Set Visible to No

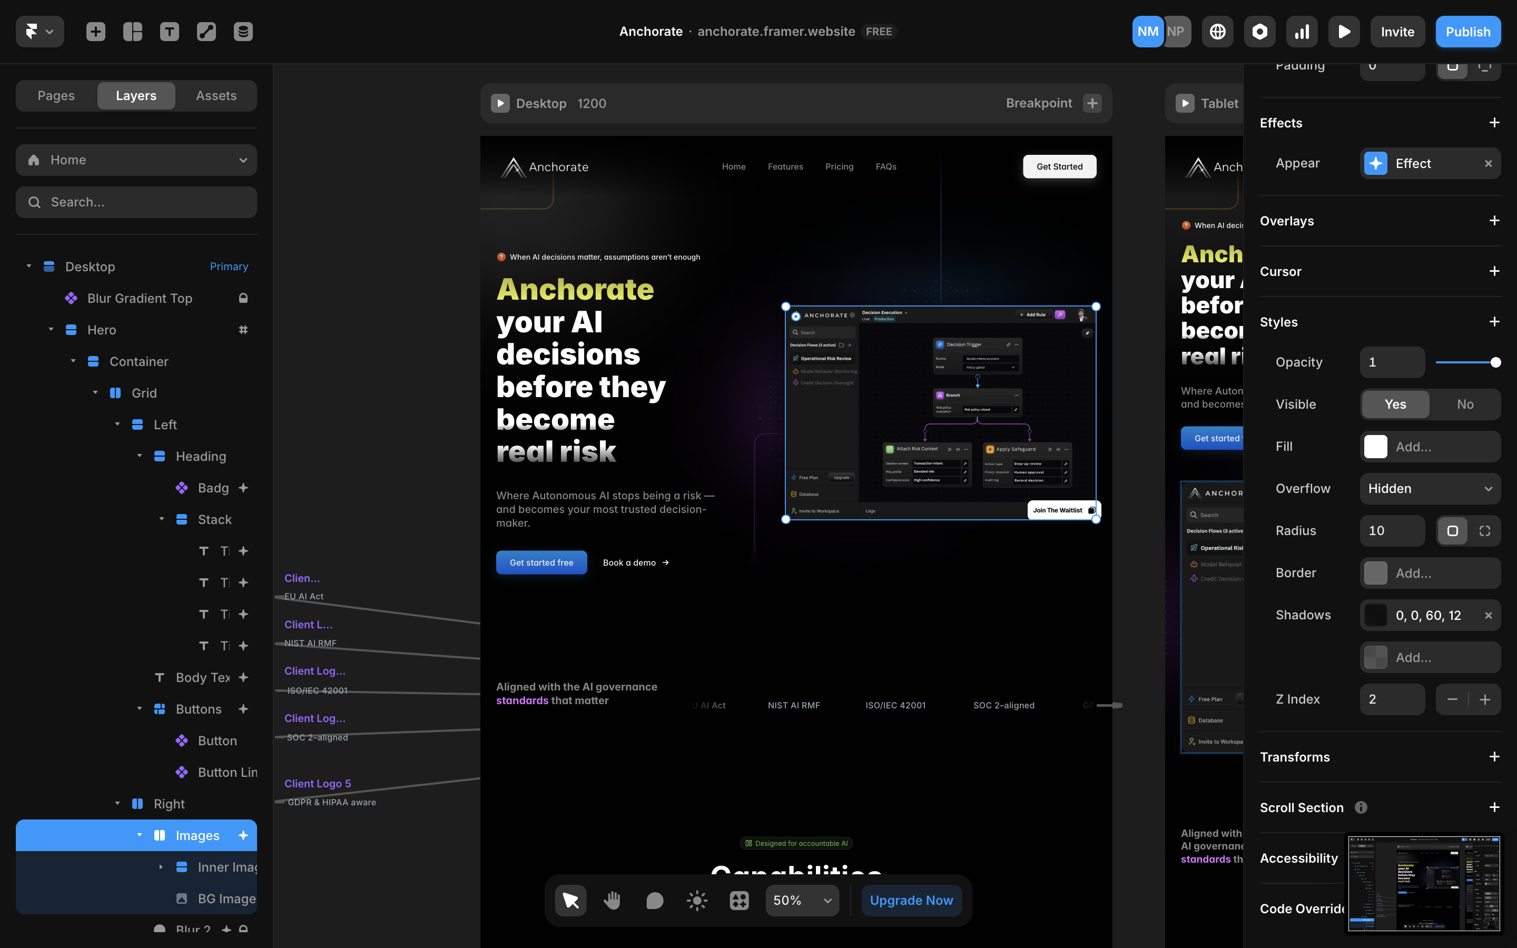[1465, 404]
